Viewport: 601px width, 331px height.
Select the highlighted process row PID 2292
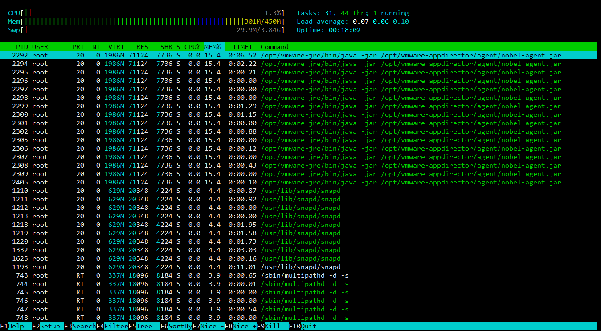pyautogui.click(x=298, y=55)
